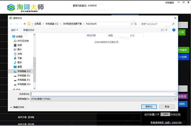This screenshot has height=126, width=191.
Task: Close the 保存文件 dialog
Action: (175, 18)
